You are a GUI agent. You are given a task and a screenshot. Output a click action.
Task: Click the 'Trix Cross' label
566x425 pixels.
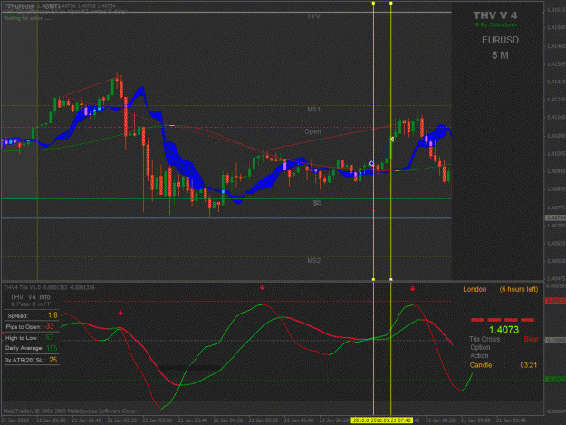[x=484, y=339]
